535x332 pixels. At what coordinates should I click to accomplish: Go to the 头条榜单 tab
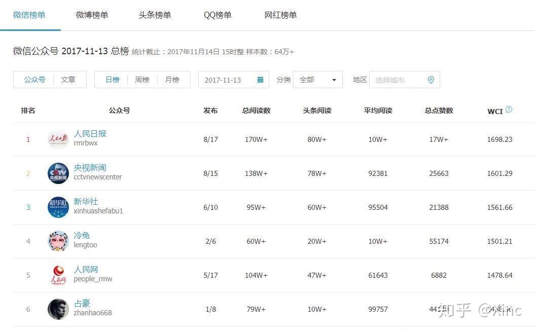click(155, 15)
